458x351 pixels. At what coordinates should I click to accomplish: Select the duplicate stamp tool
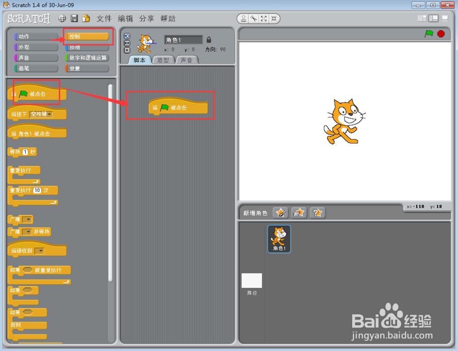coord(243,19)
